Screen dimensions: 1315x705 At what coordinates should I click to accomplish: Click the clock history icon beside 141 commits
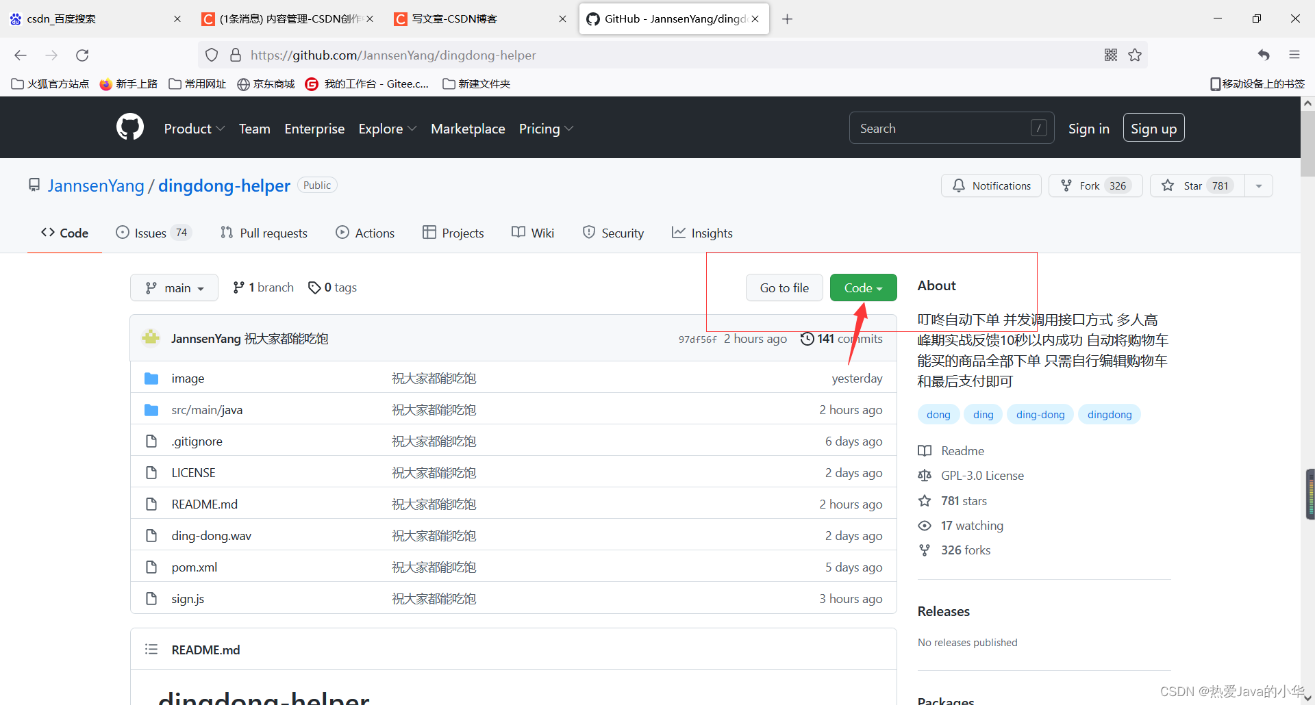(807, 339)
